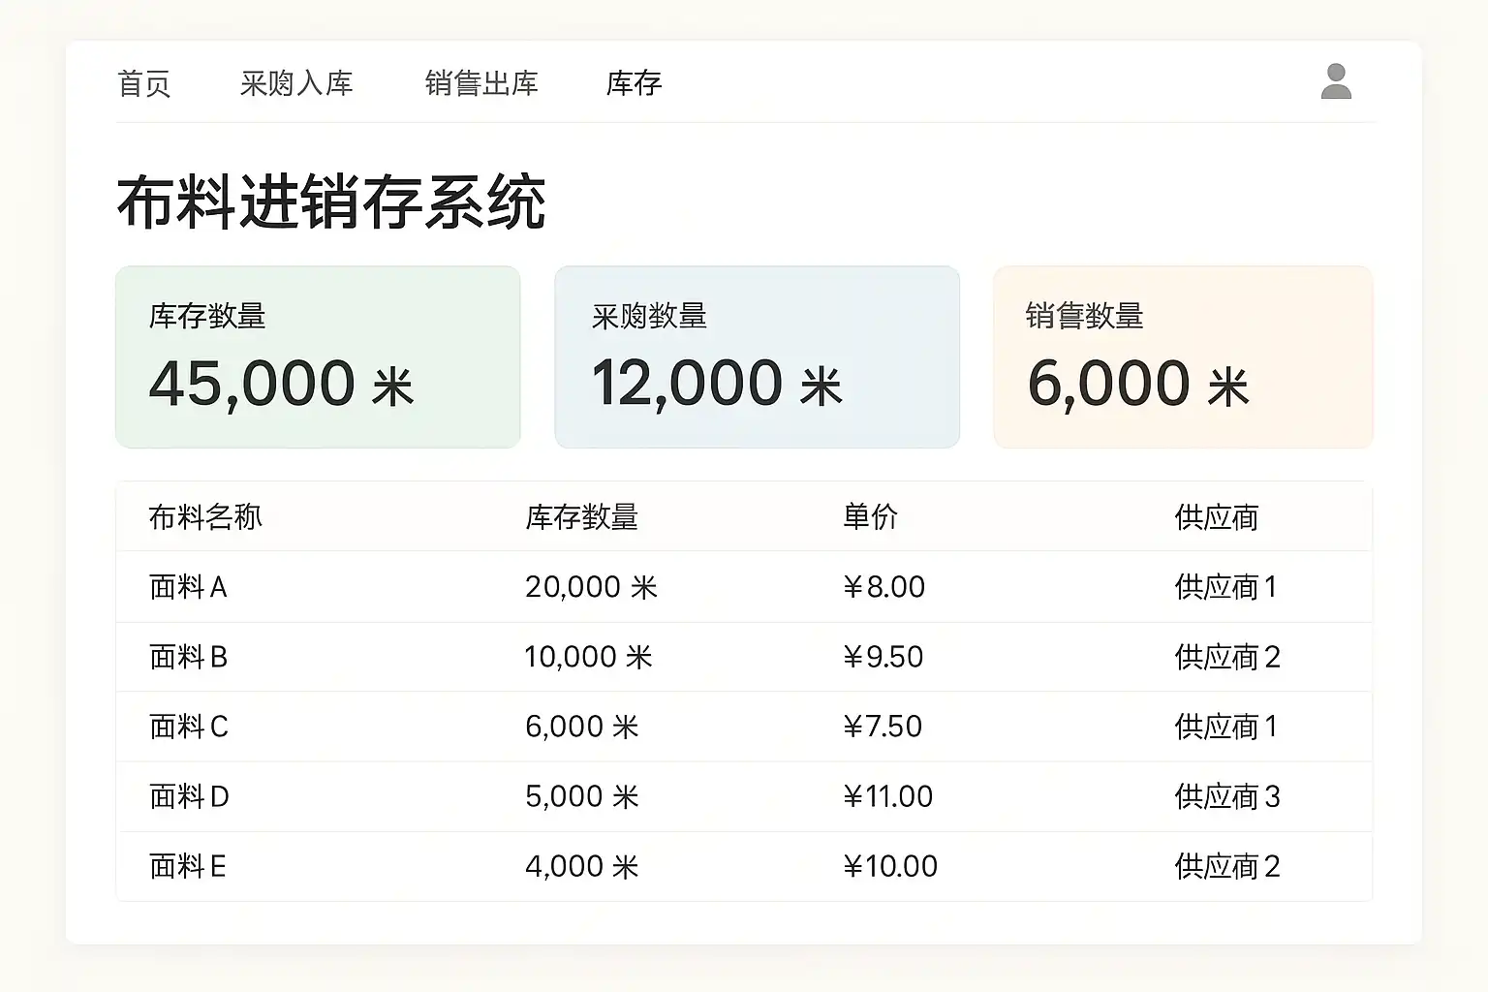This screenshot has height=992, width=1488.
Task: Open the 面料 E row entry
Action: [x=187, y=866]
